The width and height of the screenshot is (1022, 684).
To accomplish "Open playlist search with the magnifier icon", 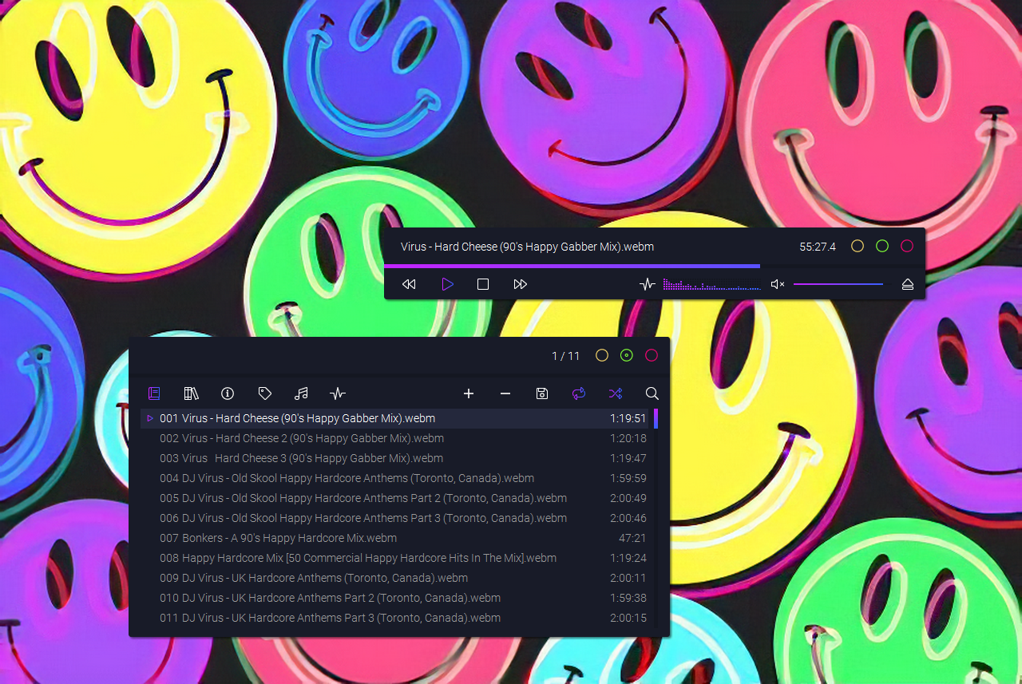I will coord(652,393).
